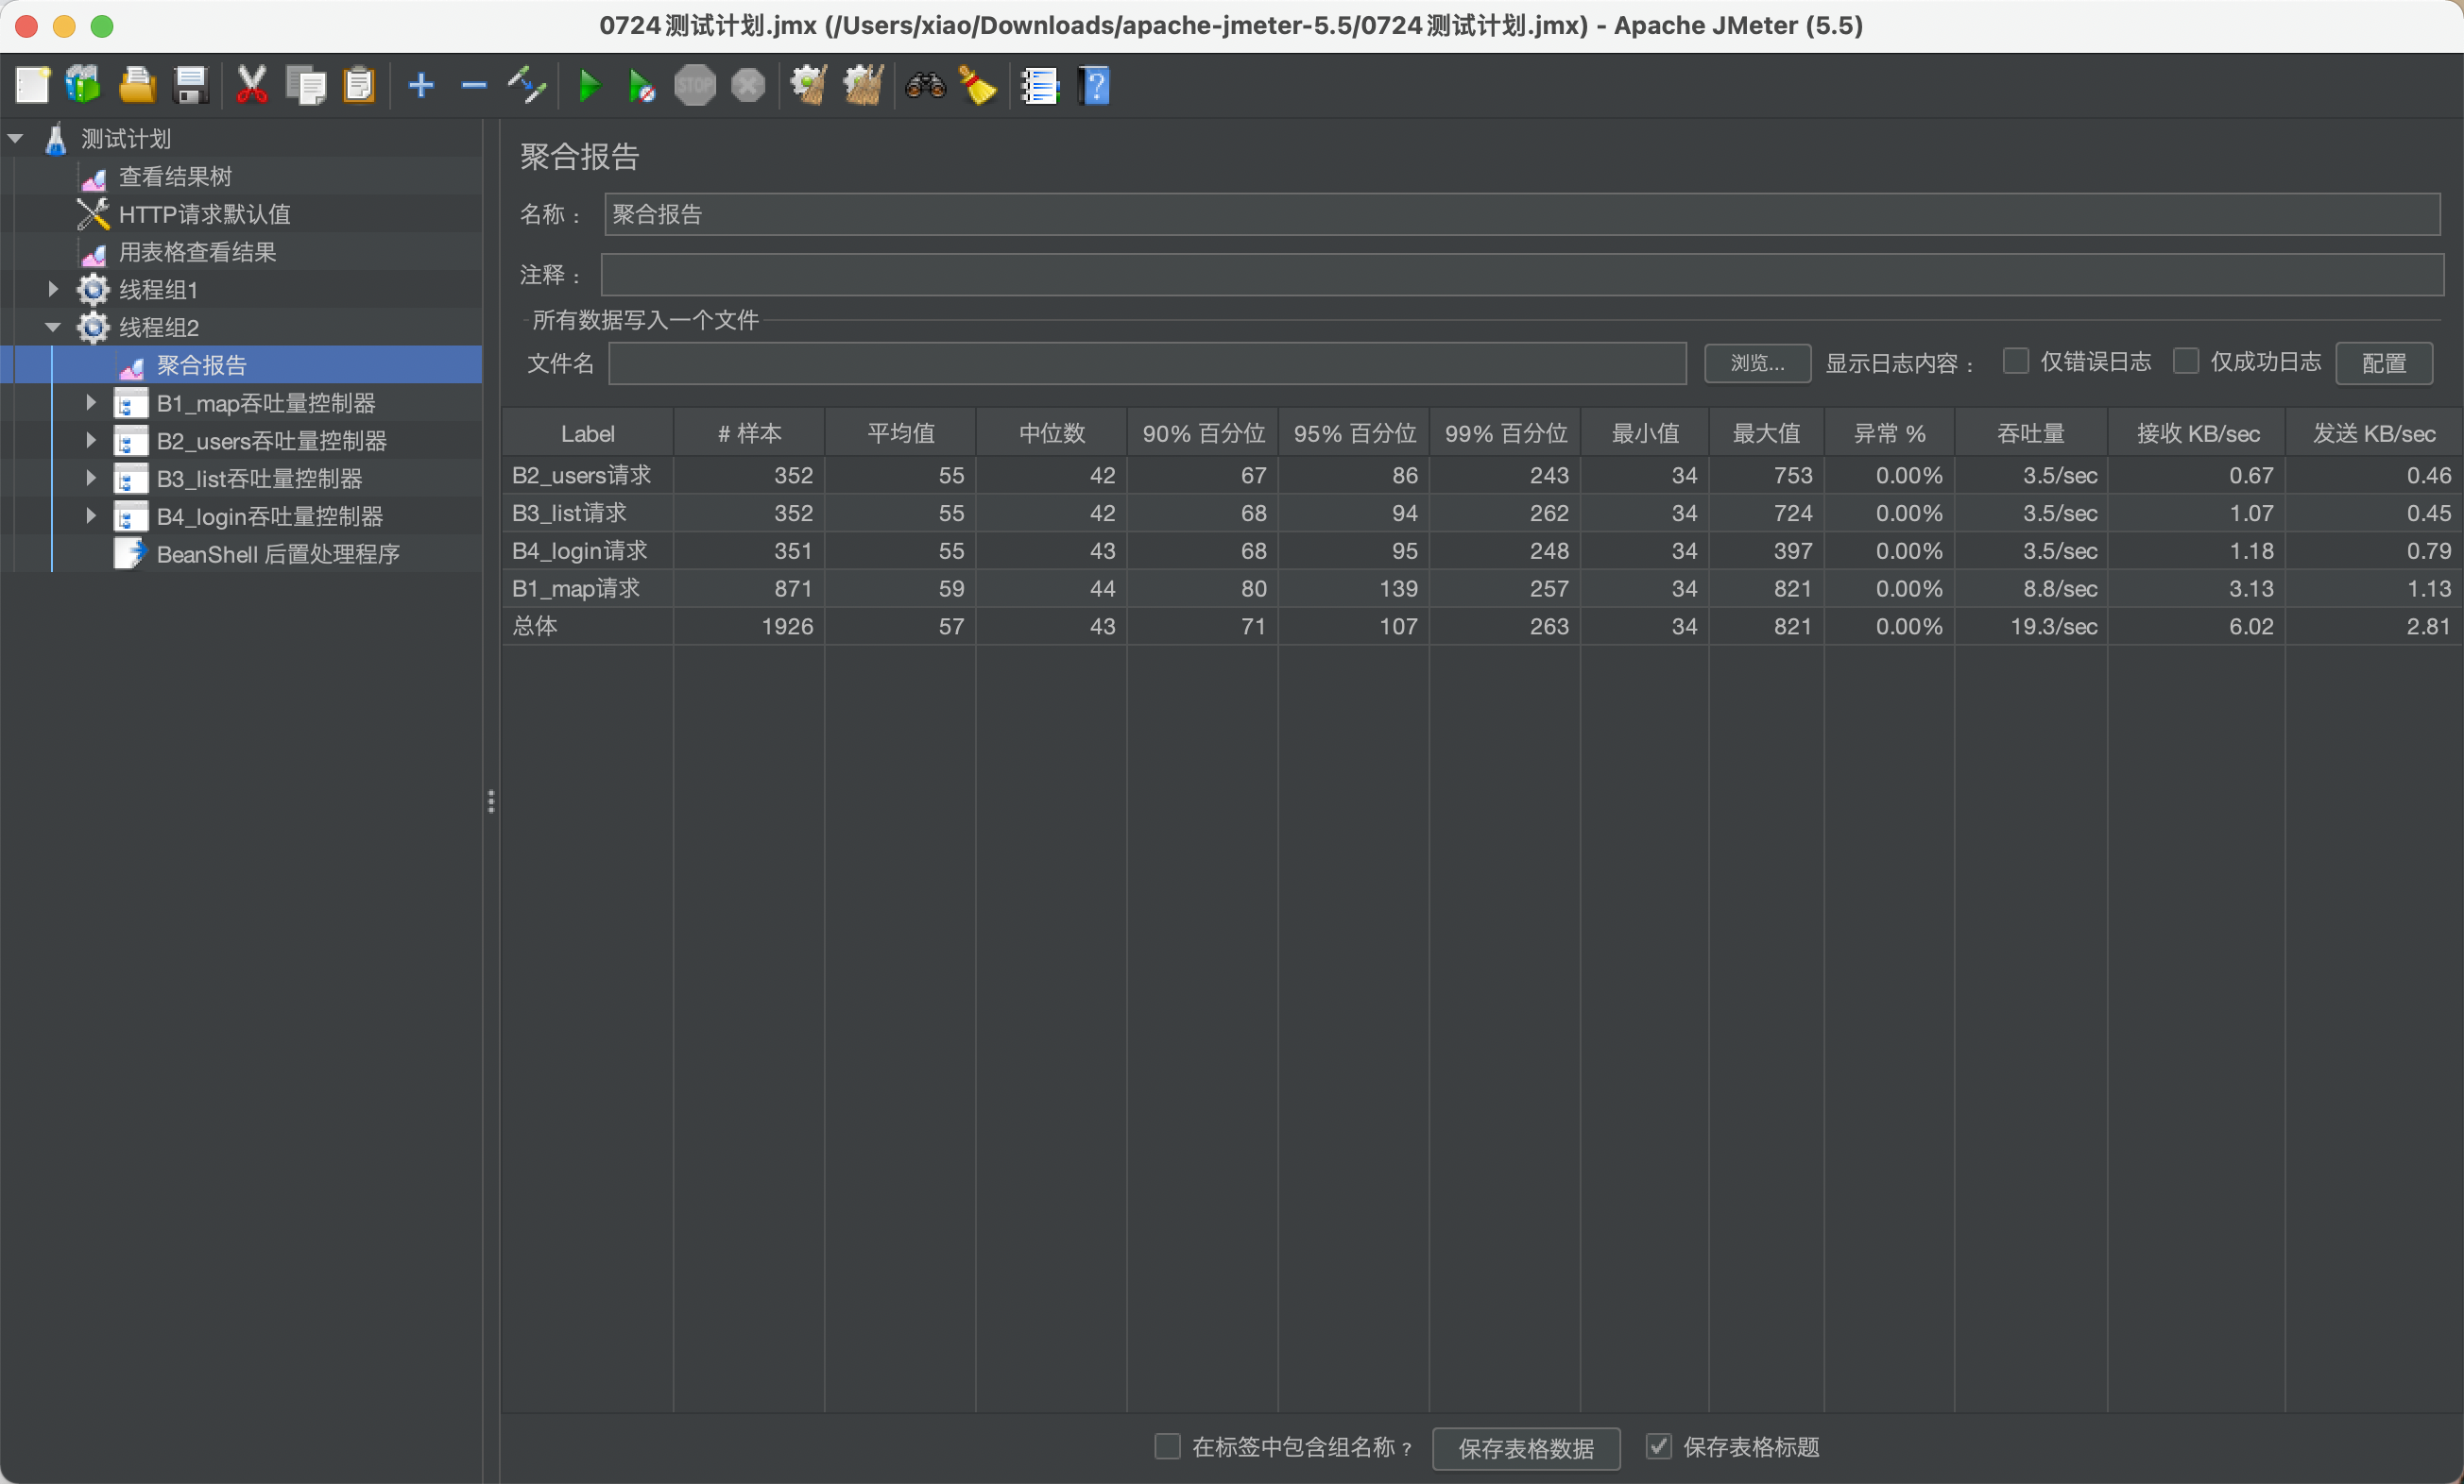This screenshot has height=1484, width=2464.
Task: Click the Function Helper list icon
Action: (1040, 86)
